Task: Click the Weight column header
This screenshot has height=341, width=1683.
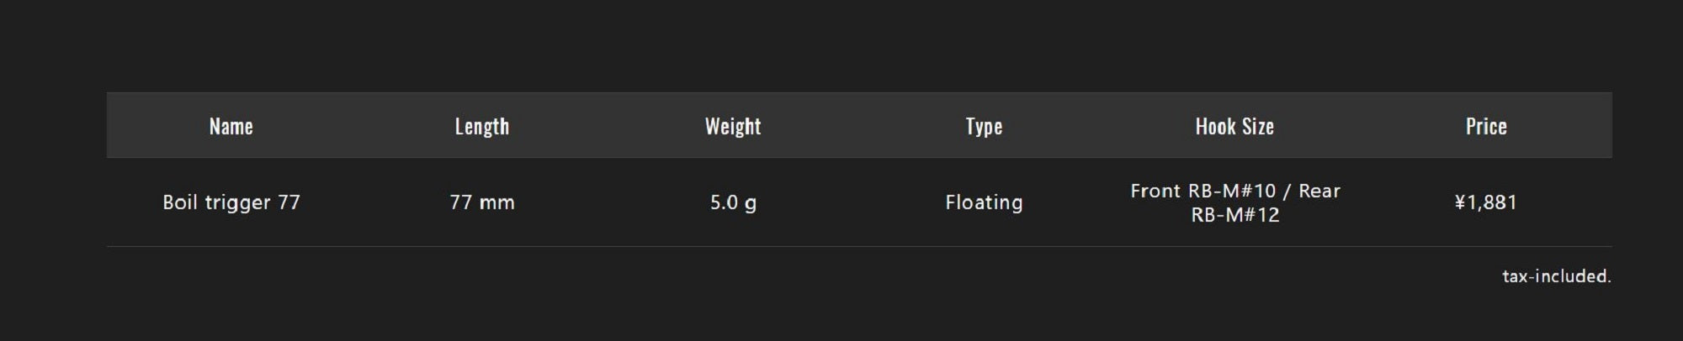Action: pyautogui.click(x=732, y=126)
